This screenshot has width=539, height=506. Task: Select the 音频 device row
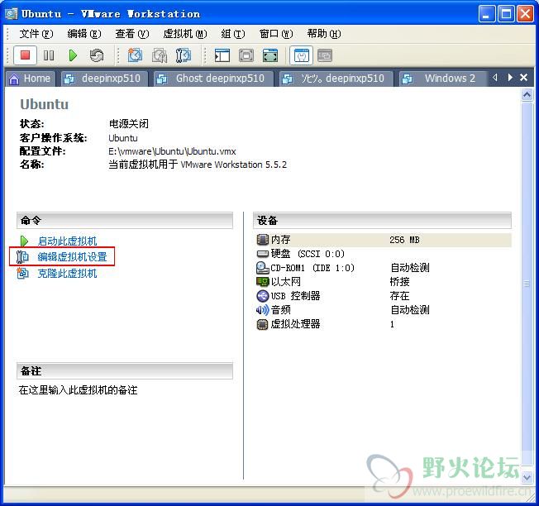[x=384, y=310]
